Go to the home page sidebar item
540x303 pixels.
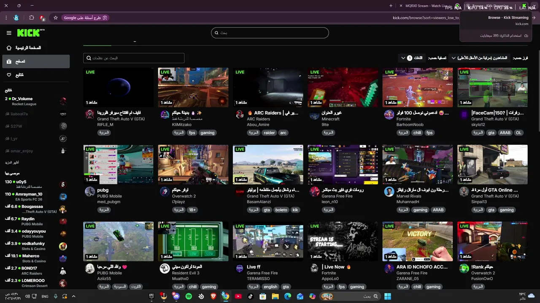point(36,48)
